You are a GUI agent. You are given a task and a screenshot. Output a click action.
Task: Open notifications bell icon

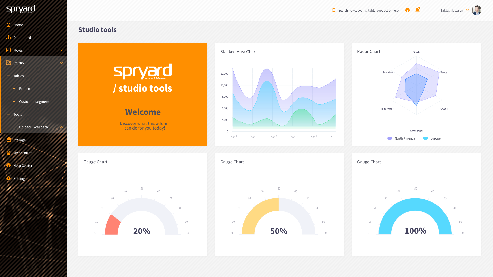pos(418,10)
